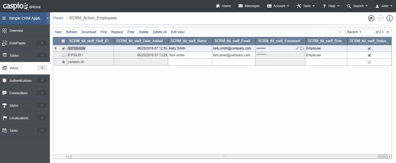396x163 pixels.
Task: Click the Record number input field
Action: 366,32
